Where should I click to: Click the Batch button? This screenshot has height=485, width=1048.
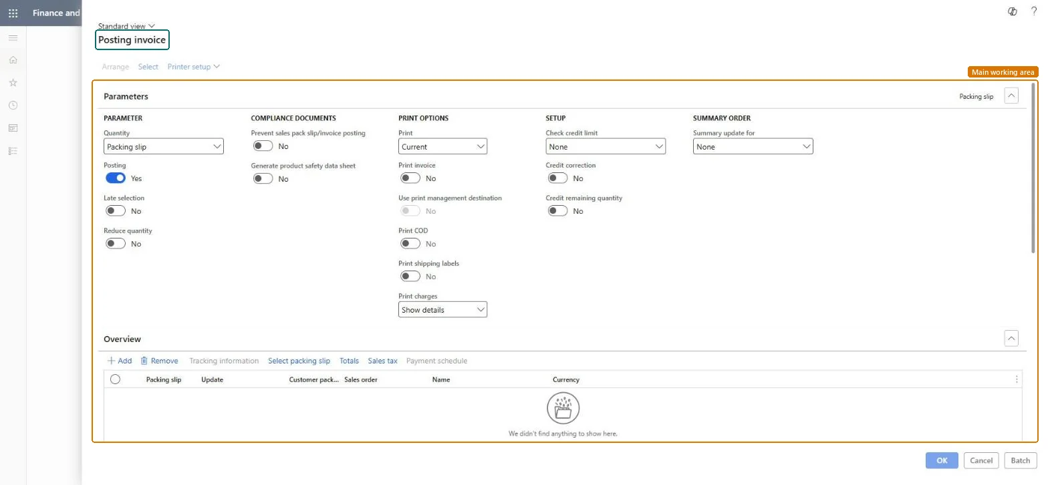coord(1021,460)
